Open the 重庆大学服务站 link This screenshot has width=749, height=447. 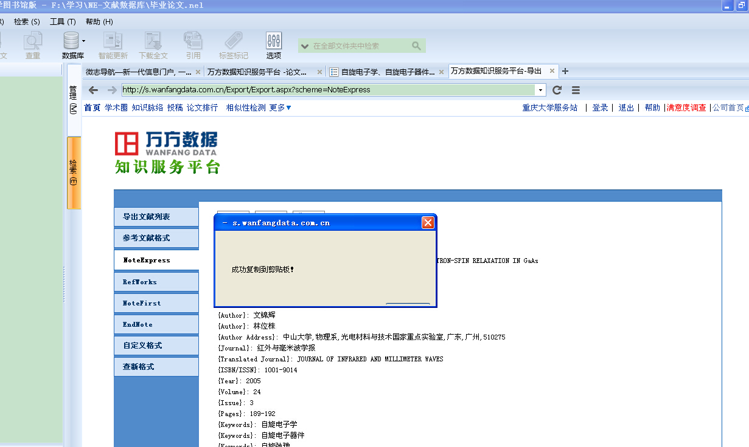[550, 107]
